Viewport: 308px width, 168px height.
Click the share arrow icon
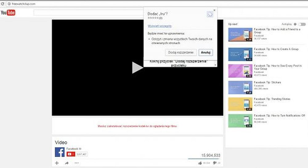[x=67, y=163]
